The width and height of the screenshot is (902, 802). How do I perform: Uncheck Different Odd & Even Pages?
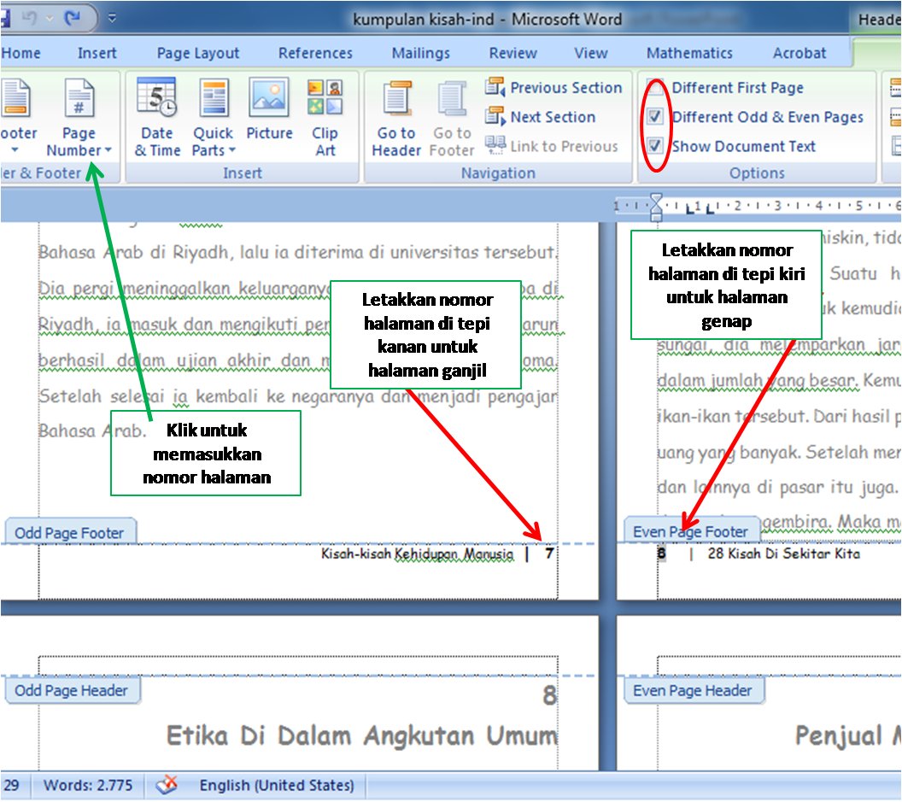pos(655,117)
